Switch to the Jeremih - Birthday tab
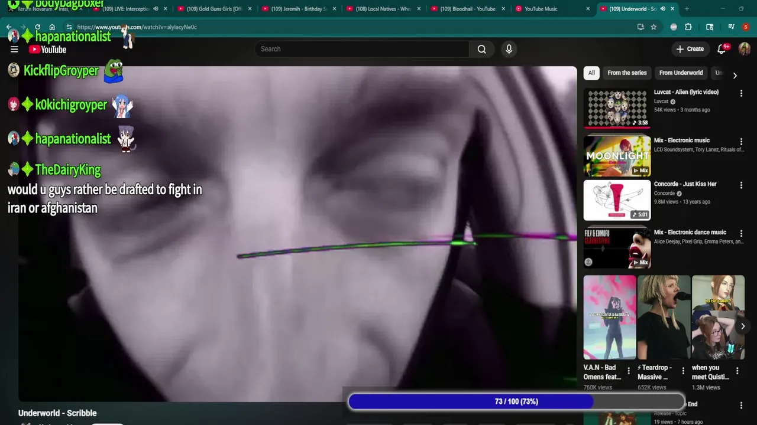This screenshot has height=425, width=757. 299,9
